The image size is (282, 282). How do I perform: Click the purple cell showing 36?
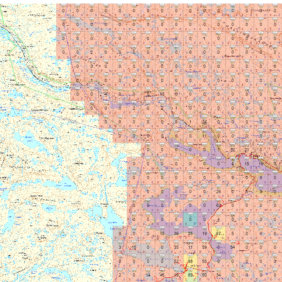click(176, 233)
